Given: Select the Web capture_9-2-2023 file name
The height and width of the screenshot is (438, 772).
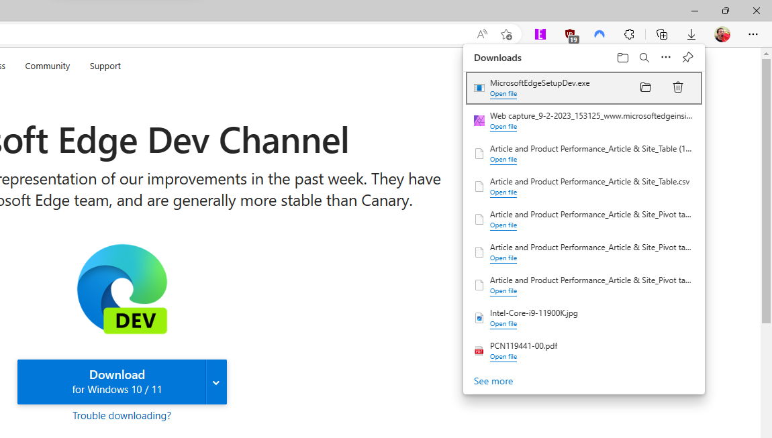Looking at the screenshot, I should 591,116.
